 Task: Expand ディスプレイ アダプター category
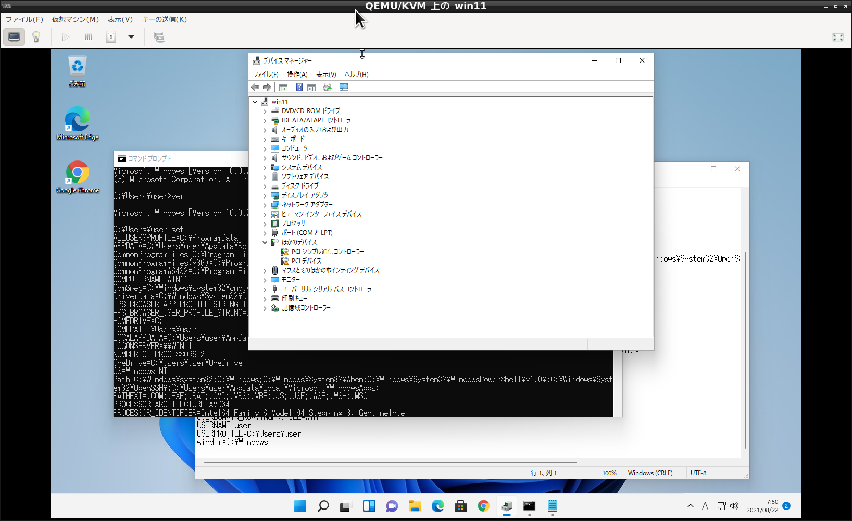265,195
